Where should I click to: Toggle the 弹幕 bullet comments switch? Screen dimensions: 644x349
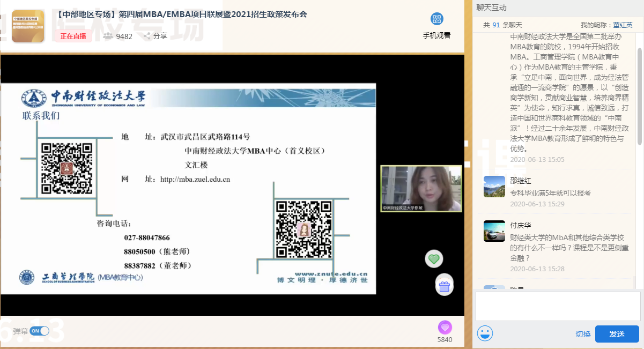pyautogui.click(x=39, y=331)
